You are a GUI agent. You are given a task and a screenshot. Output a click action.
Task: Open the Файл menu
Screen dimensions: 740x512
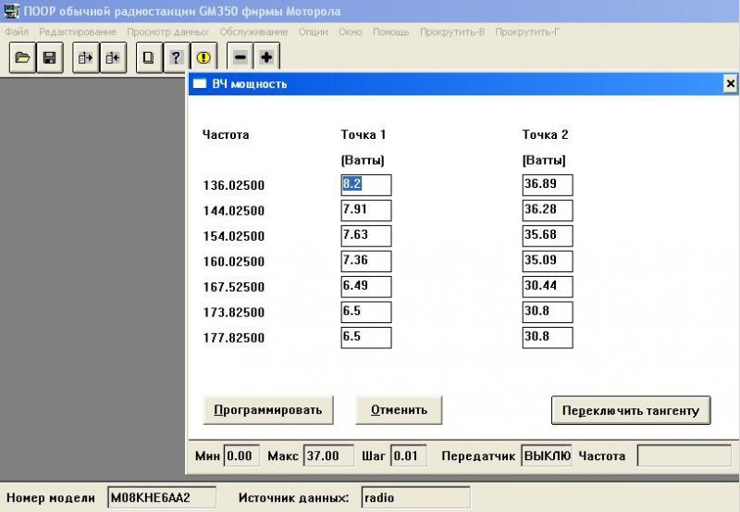click(x=17, y=31)
